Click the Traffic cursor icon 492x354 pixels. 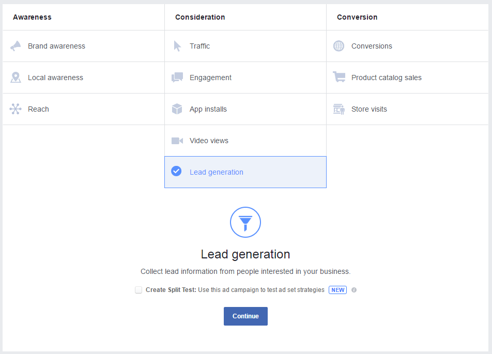[177, 46]
